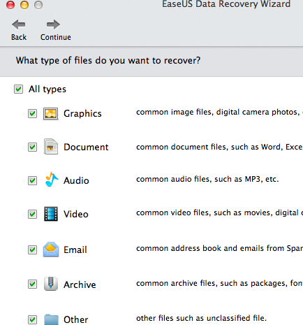The height and width of the screenshot is (325, 303).
Task: Disable the Video file type checkbox
Action: pyautogui.click(x=32, y=214)
